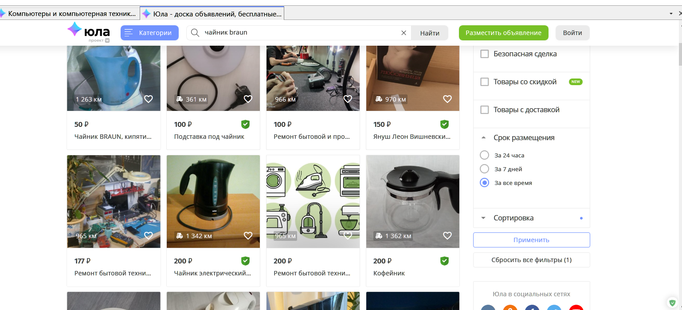Click the Юла logo icon
This screenshot has width=682, height=310.
pyautogui.click(x=74, y=30)
